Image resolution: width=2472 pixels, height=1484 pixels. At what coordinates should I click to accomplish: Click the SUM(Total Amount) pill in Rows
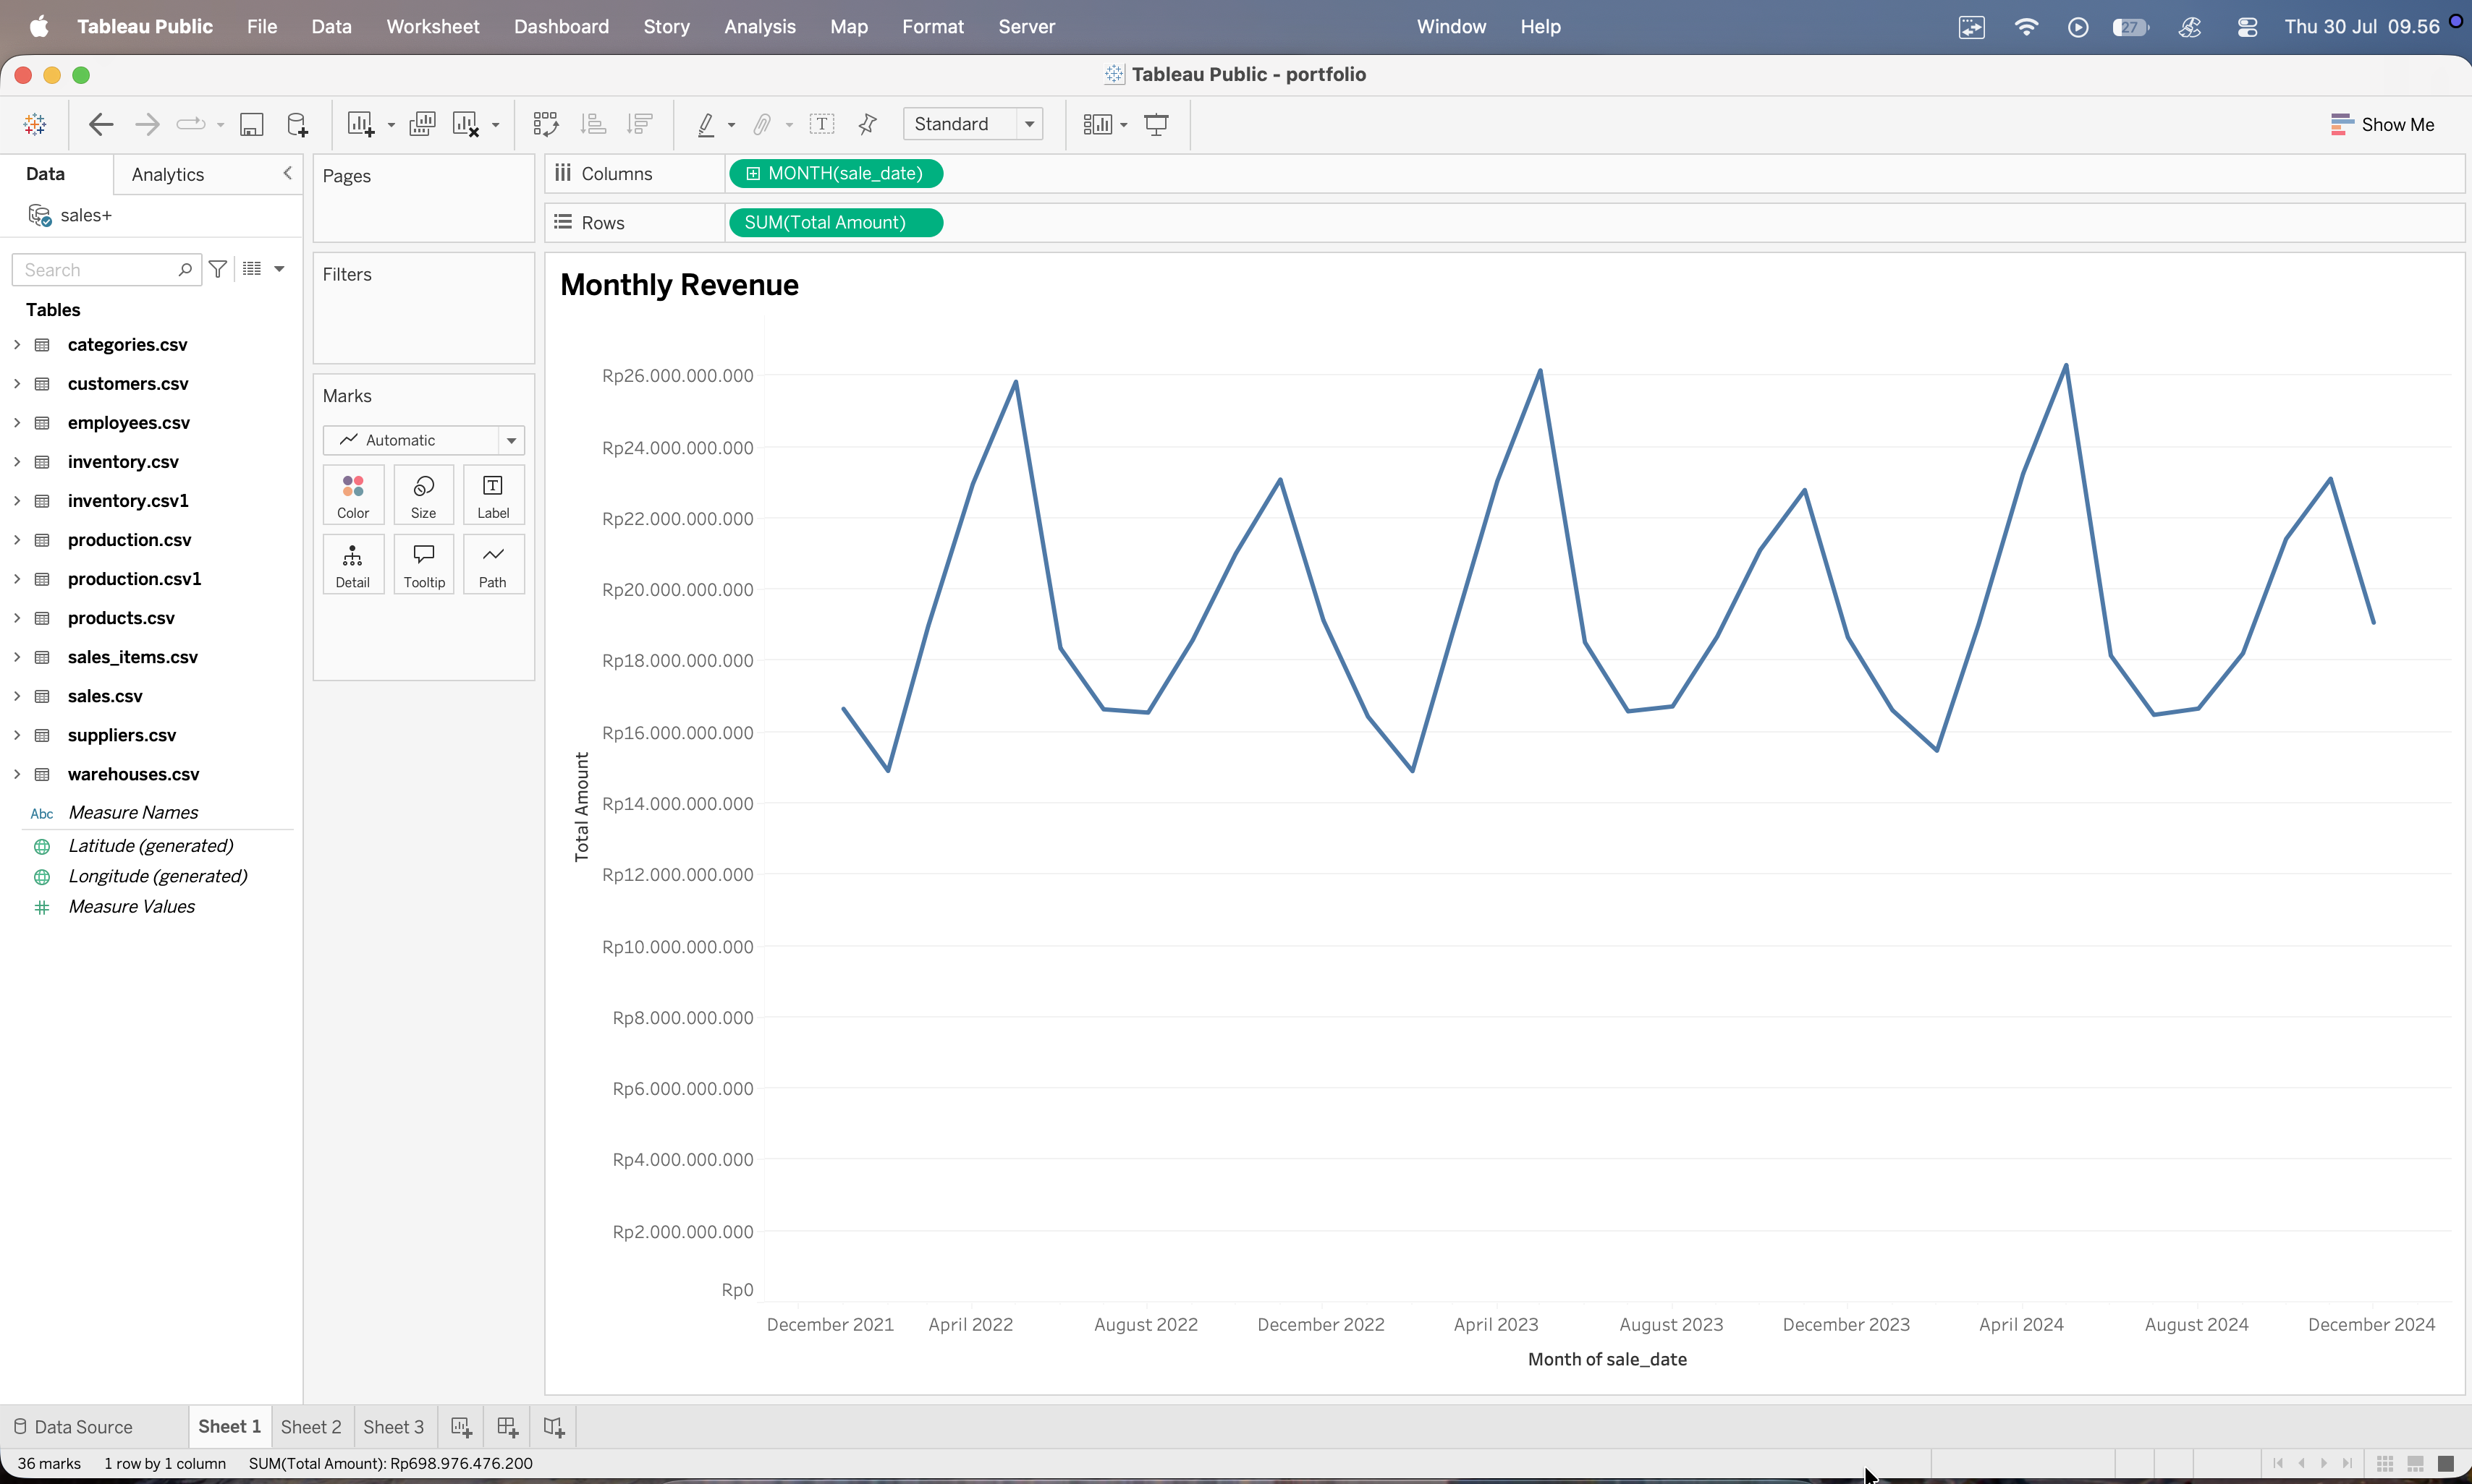(835, 223)
